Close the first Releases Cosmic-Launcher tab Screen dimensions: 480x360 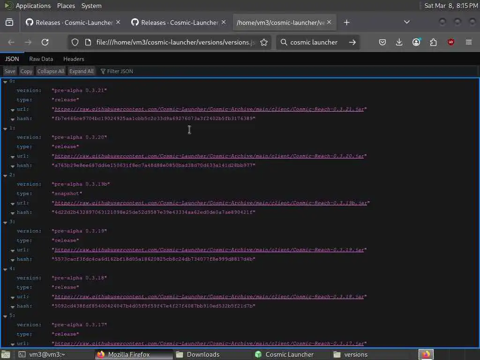pos(118,22)
